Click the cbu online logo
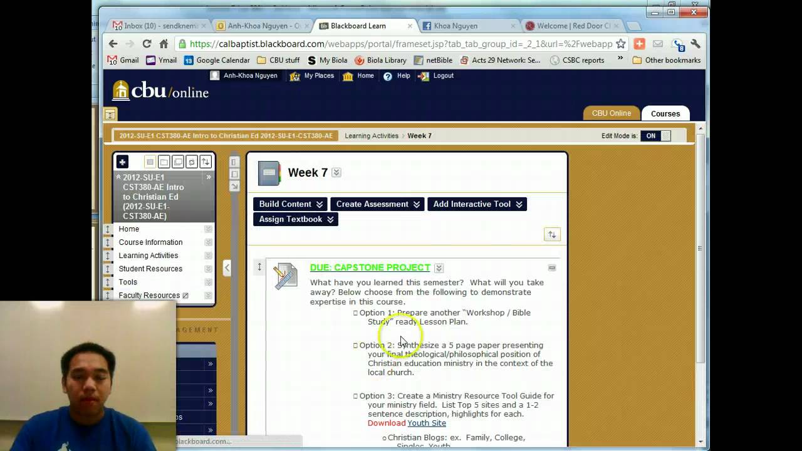802x451 pixels. (x=160, y=90)
